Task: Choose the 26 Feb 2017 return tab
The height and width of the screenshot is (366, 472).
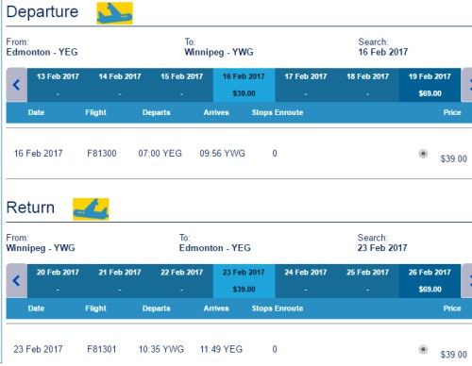Action: [x=430, y=281]
